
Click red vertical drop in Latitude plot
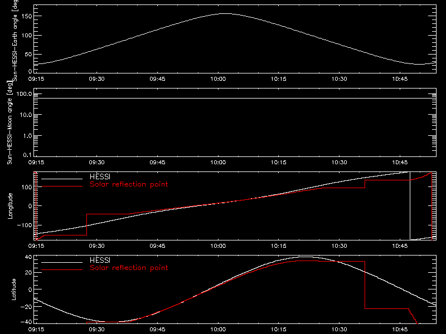coord(365,285)
